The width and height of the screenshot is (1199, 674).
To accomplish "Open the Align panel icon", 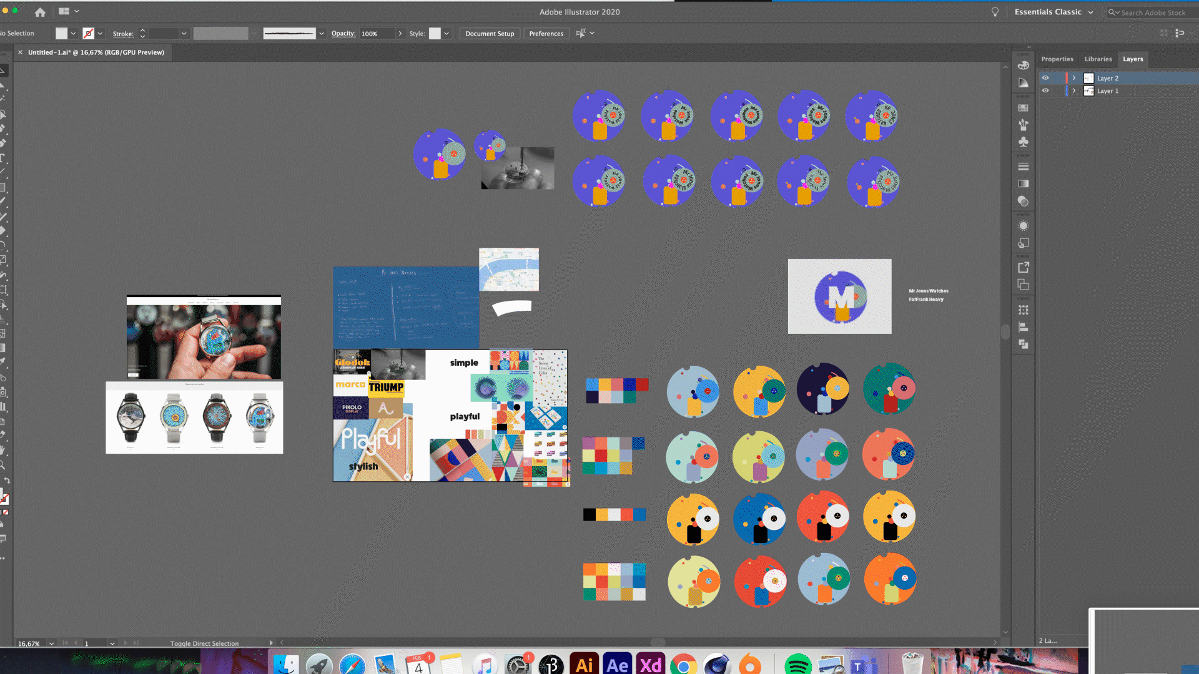I will (1023, 327).
